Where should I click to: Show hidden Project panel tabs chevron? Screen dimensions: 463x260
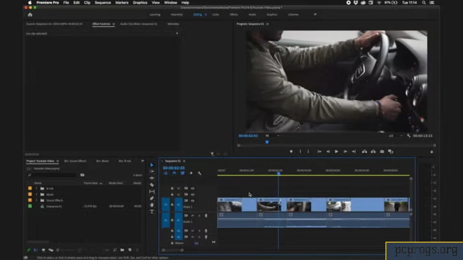point(143,161)
